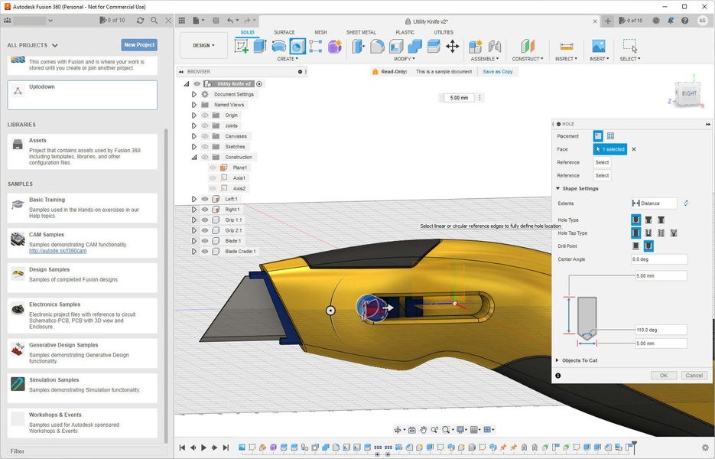Viewport: 715px width, 459px height.
Task: Switch to the Surface tab
Action: click(284, 32)
